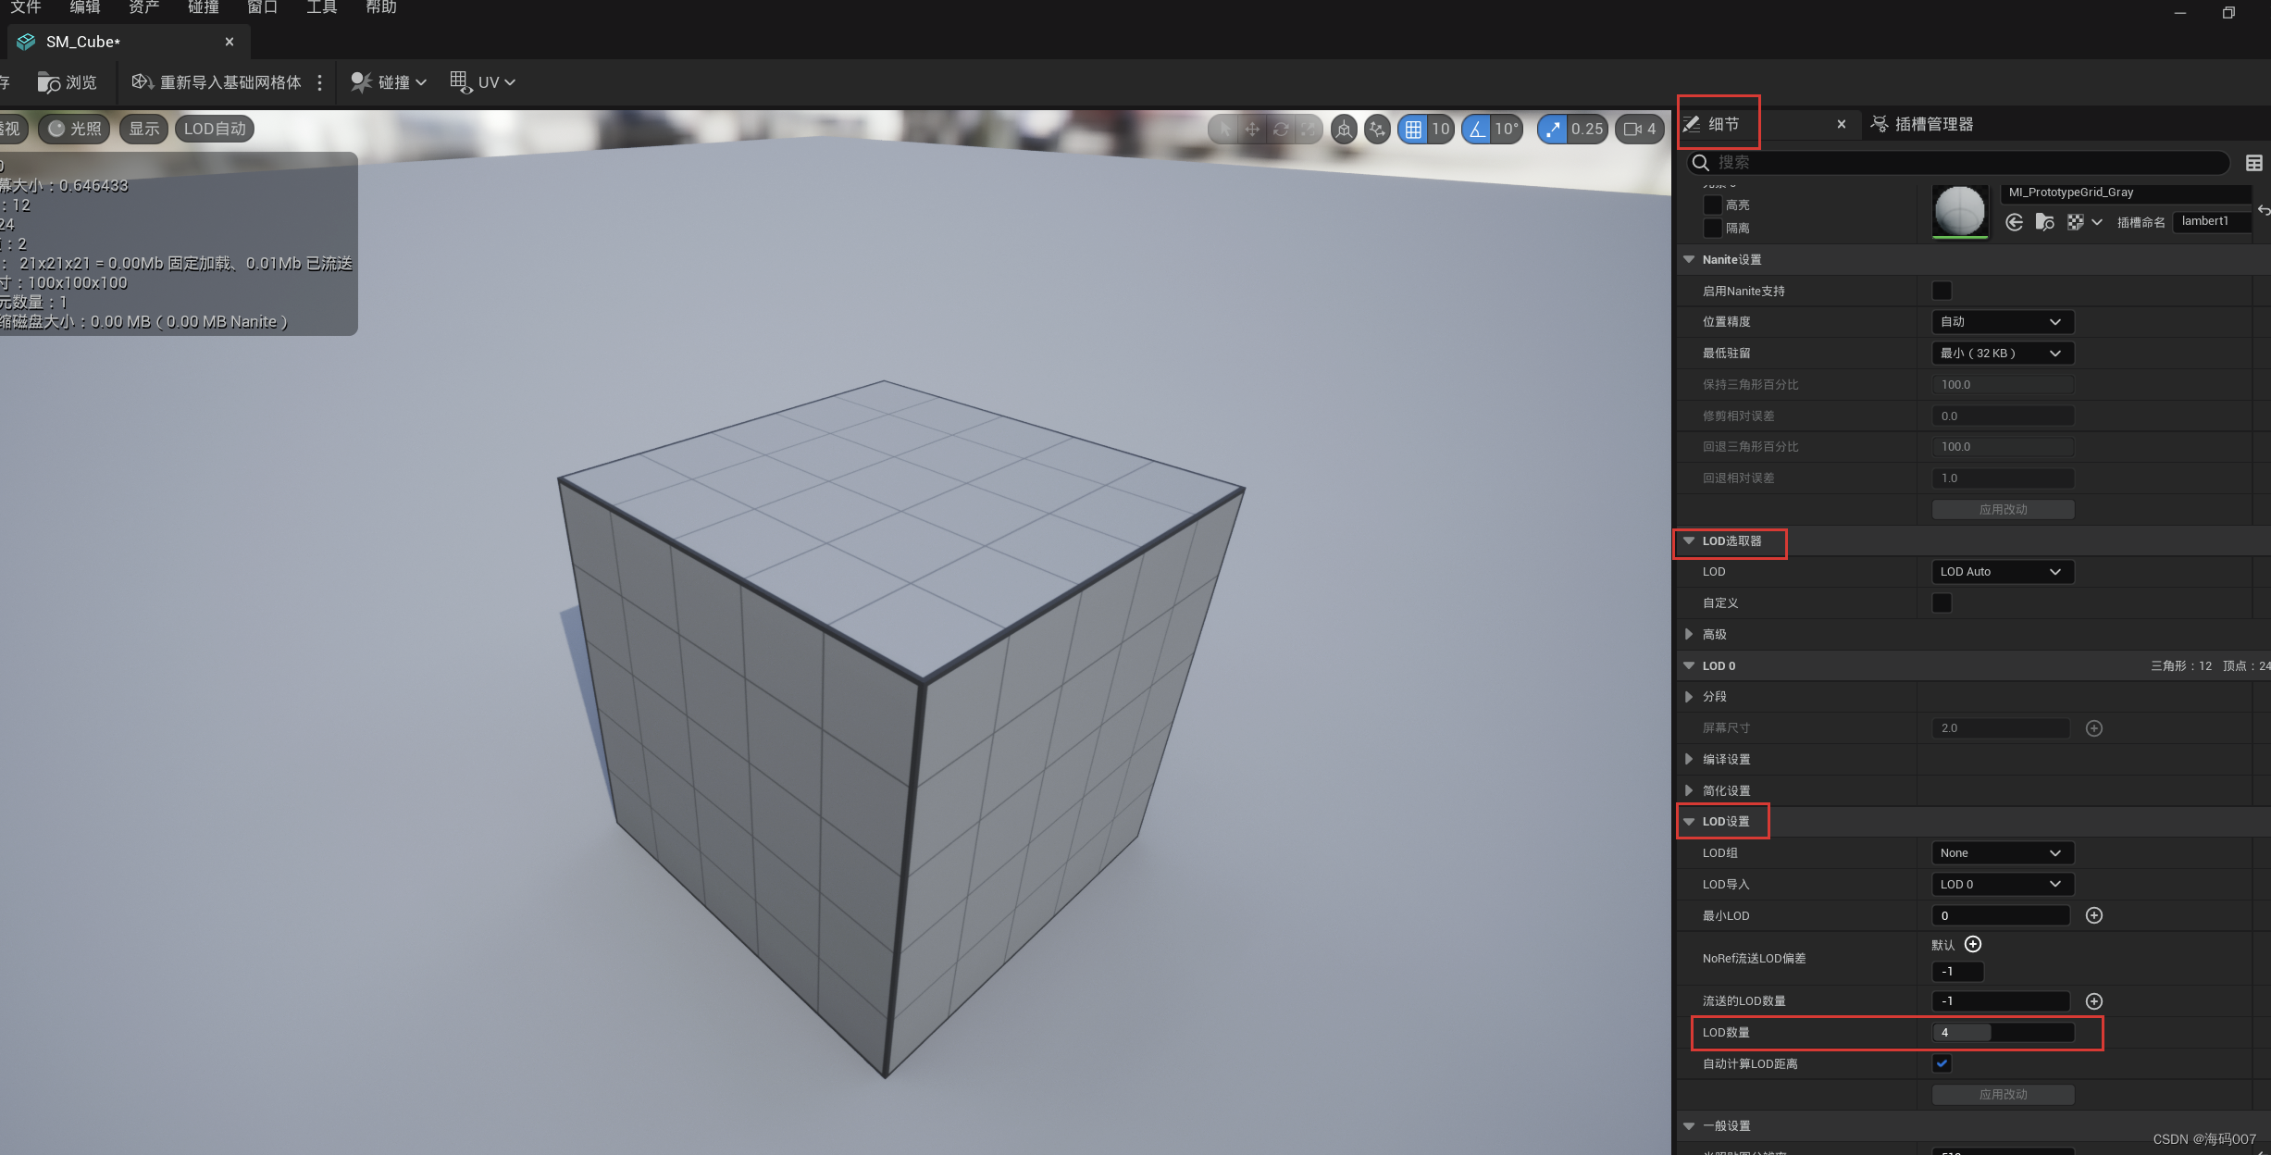Click the surface snapping icon
2271x1155 pixels.
[x=1378, y=130]
